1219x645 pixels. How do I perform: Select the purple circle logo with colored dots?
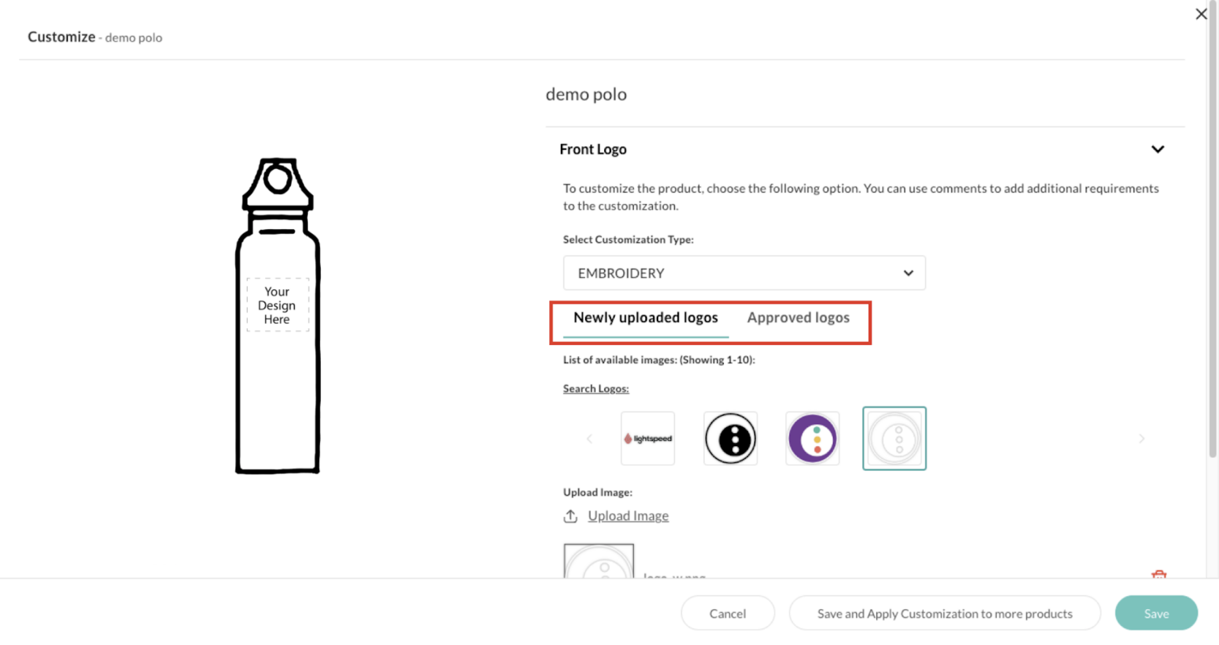pyautogui.click(x=812, y=438)
